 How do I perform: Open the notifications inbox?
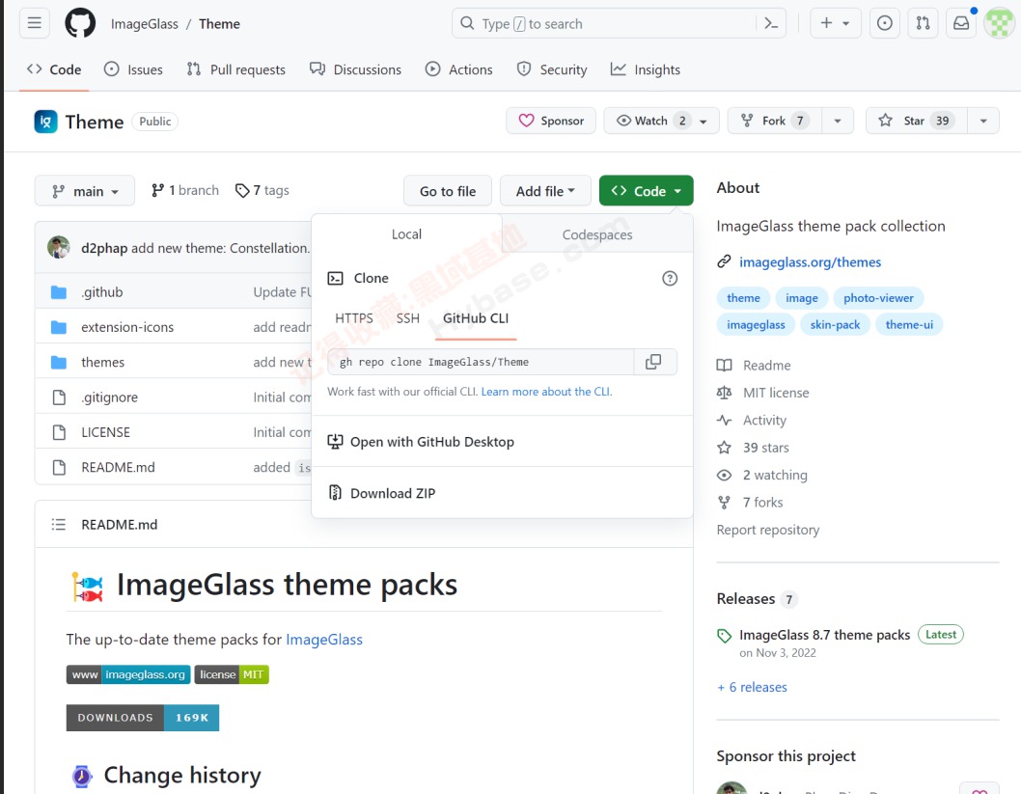tap(961, 23)
